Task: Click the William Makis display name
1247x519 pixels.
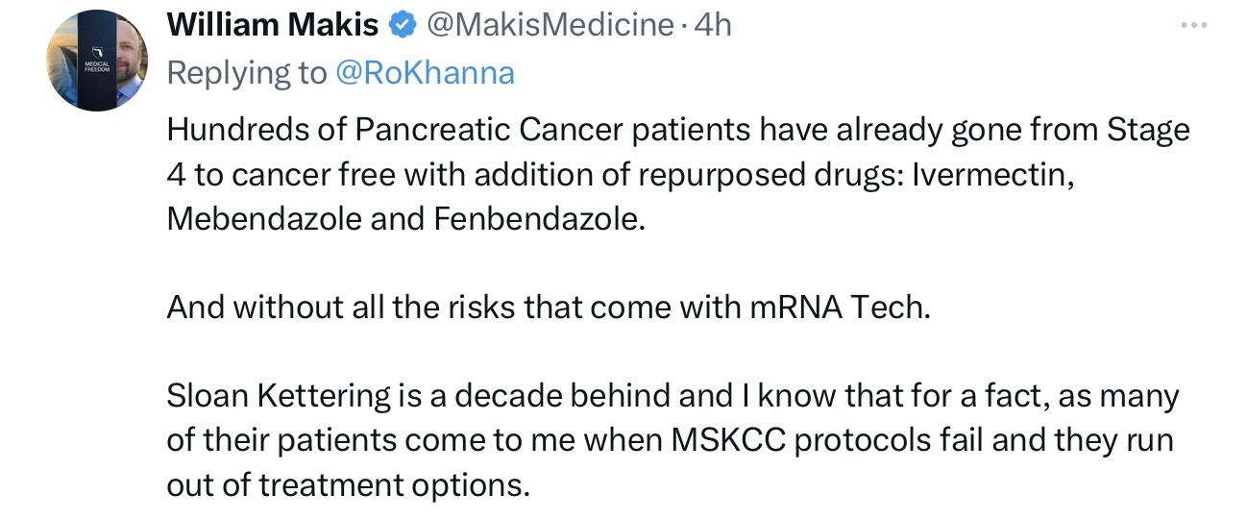Action: 273,26
